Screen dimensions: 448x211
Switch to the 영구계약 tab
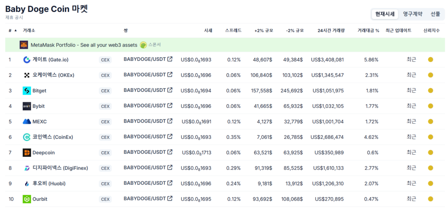pos(413,14)
